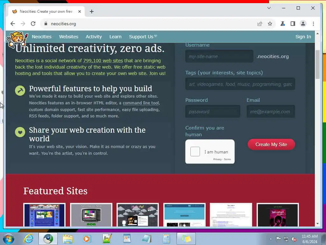Open the Neocities nav item
The image size is (326, 245).
[x=42, y=37]
